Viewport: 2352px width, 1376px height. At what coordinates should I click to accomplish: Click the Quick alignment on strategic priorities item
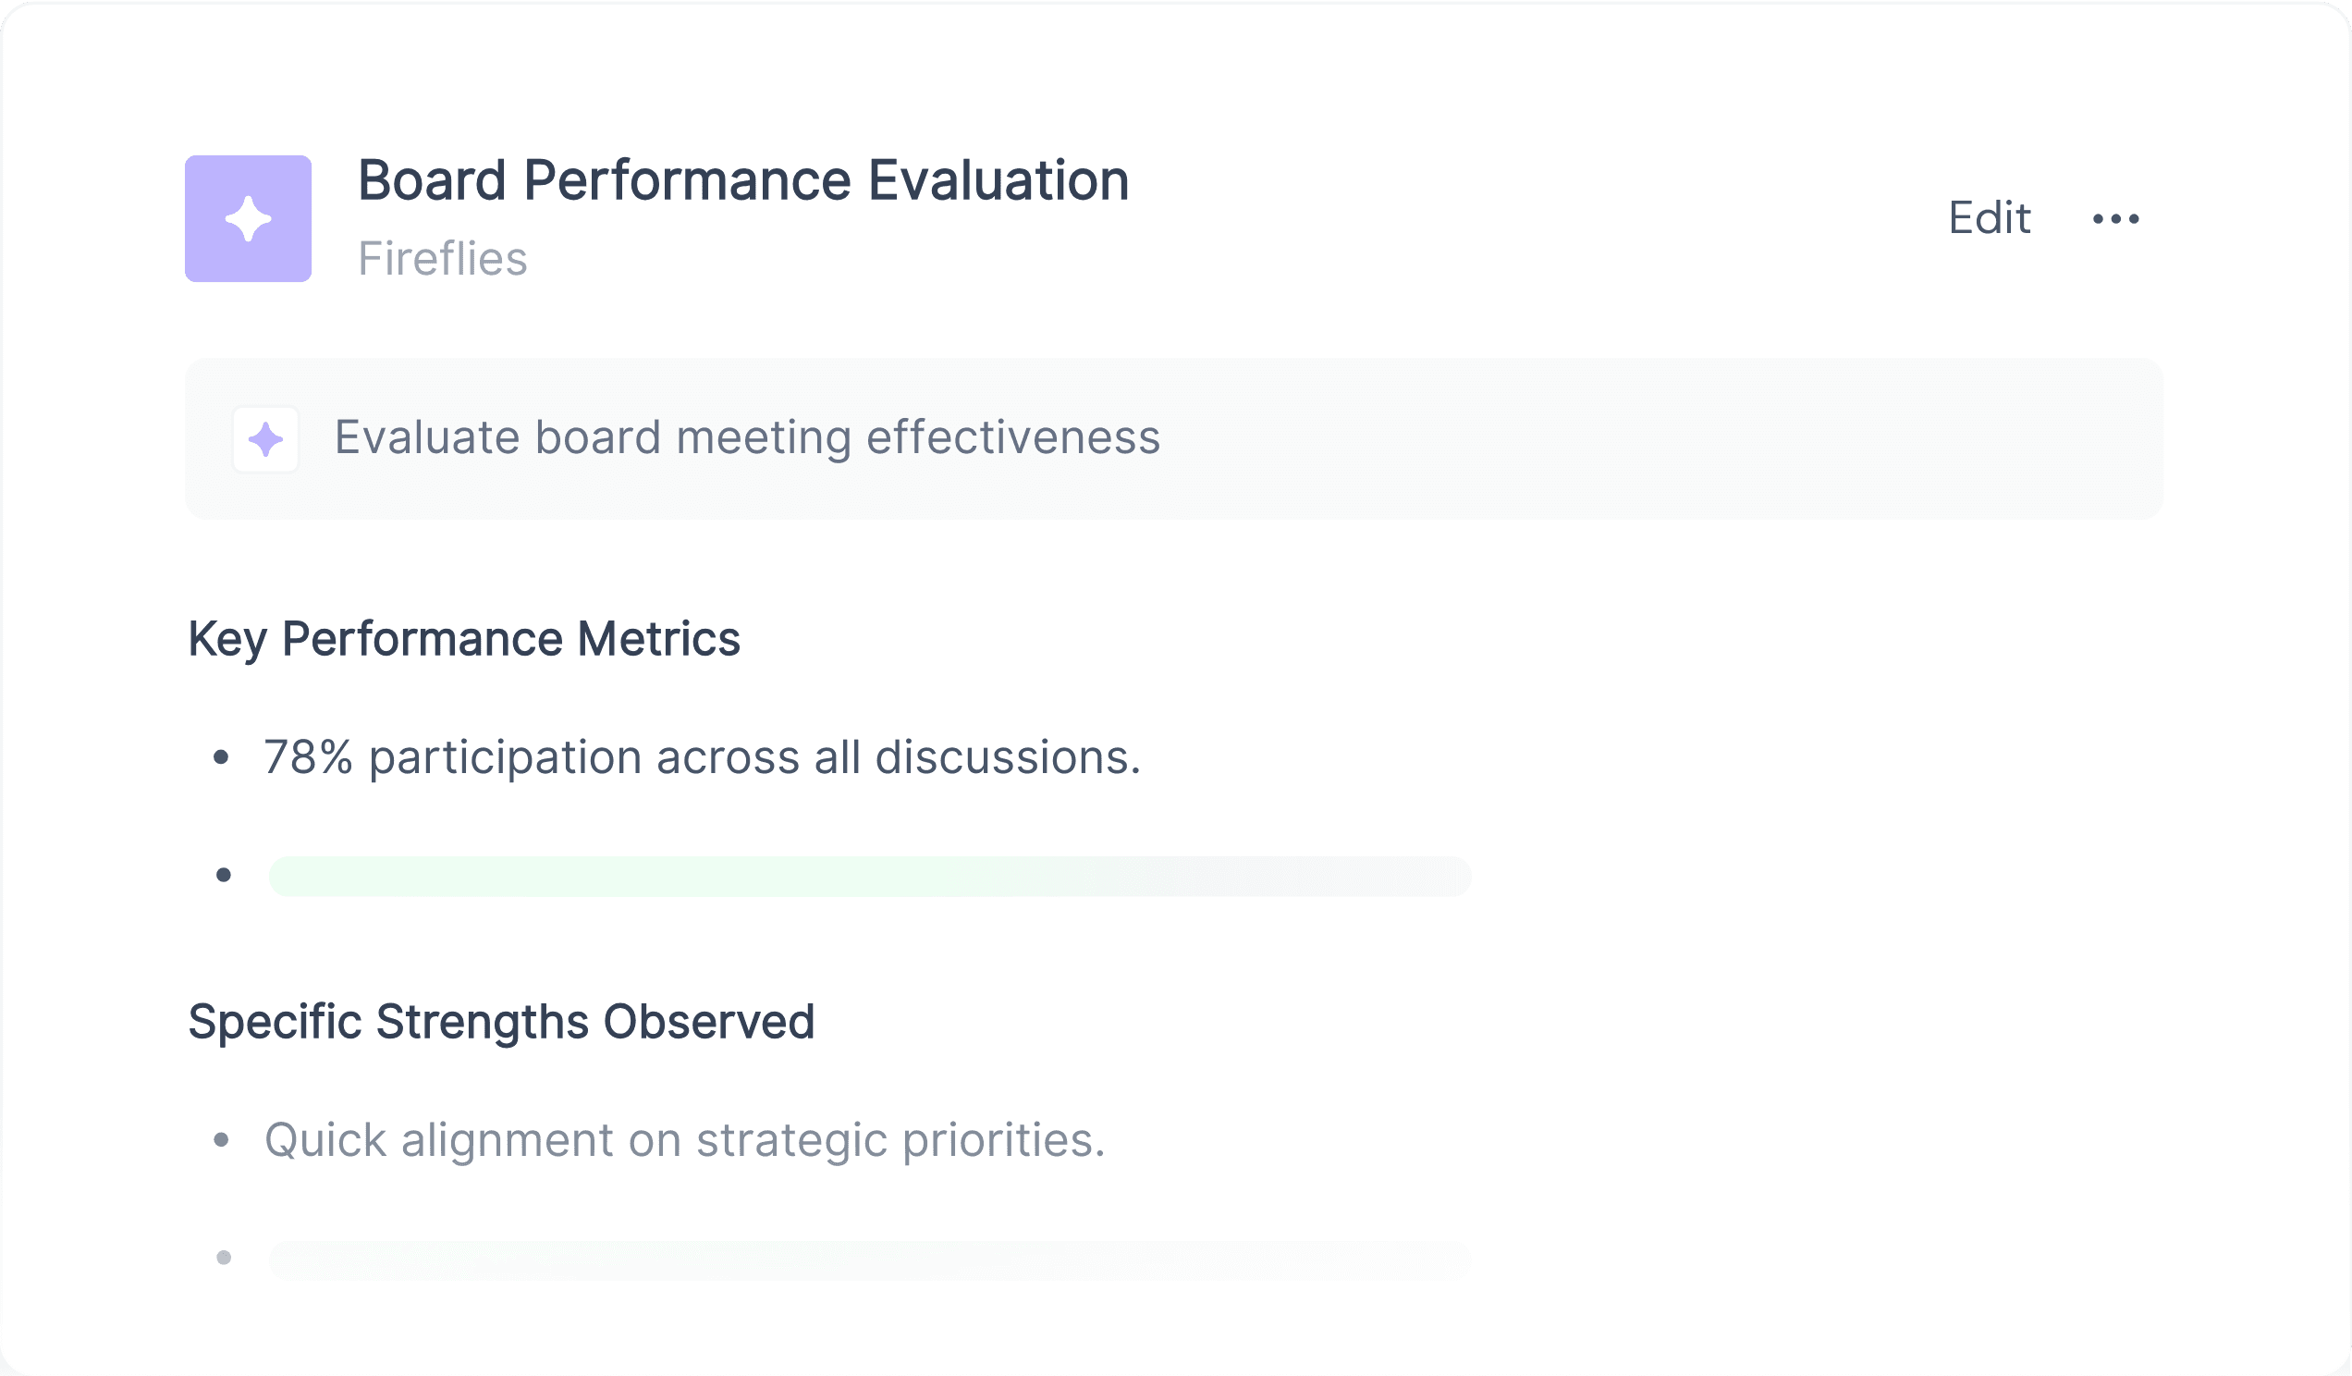[x=685, y=1141]
